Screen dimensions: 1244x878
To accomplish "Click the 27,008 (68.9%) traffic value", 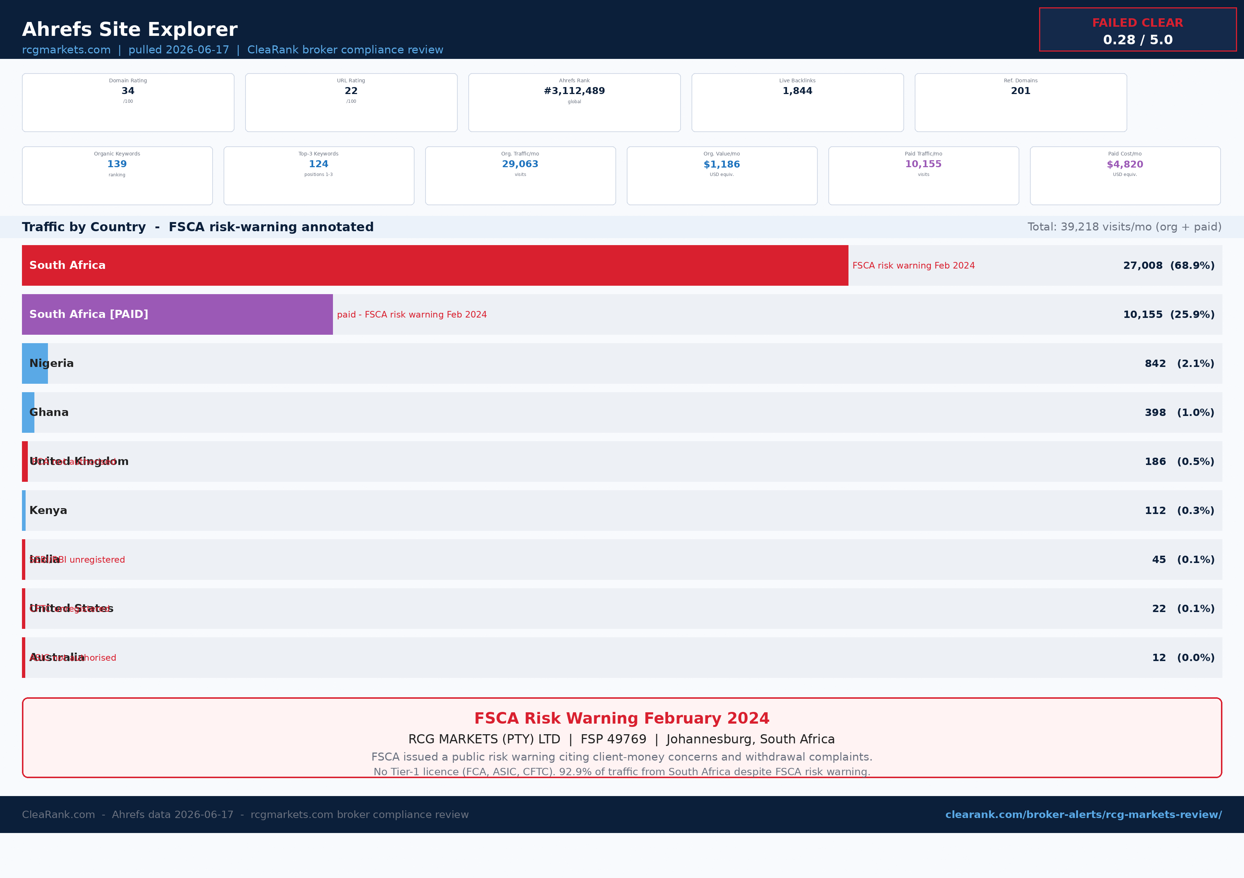I will 1169,265.
